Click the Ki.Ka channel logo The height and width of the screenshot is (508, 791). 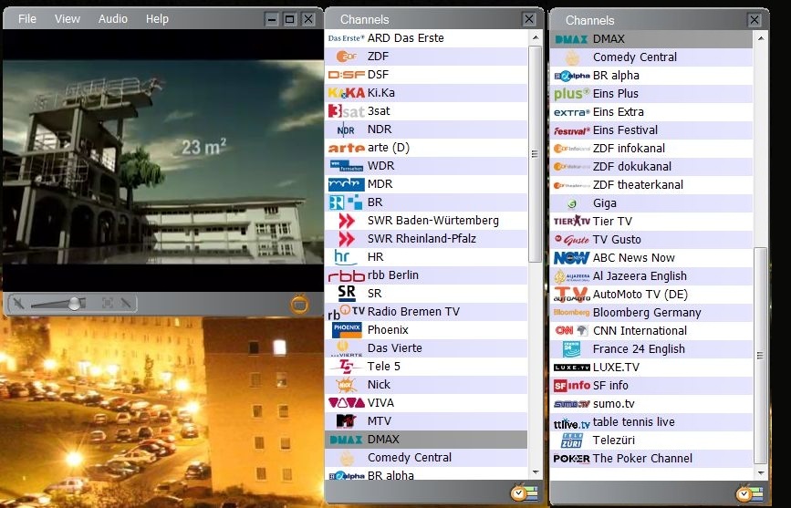(346, 93)
